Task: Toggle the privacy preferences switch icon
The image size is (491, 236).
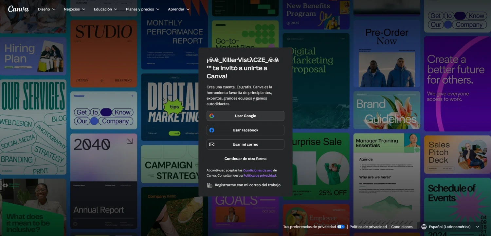Action: (x=341, y=227)
